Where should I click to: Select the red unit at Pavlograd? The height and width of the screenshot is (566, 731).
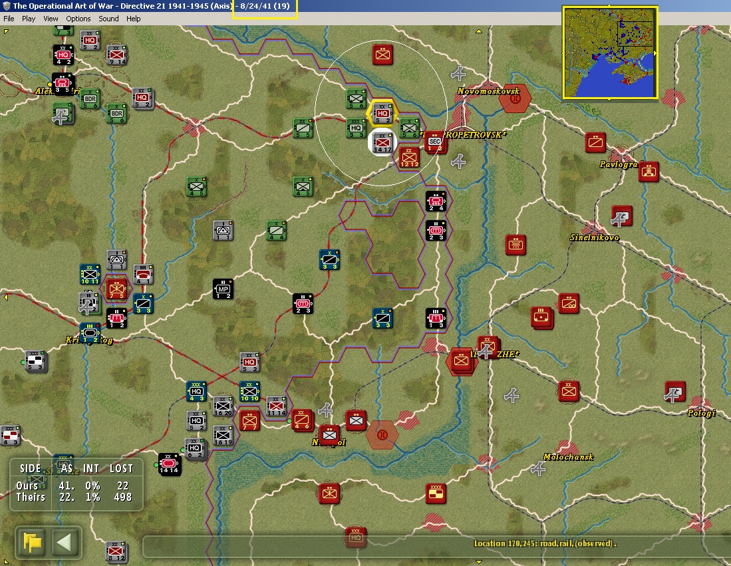649,172
